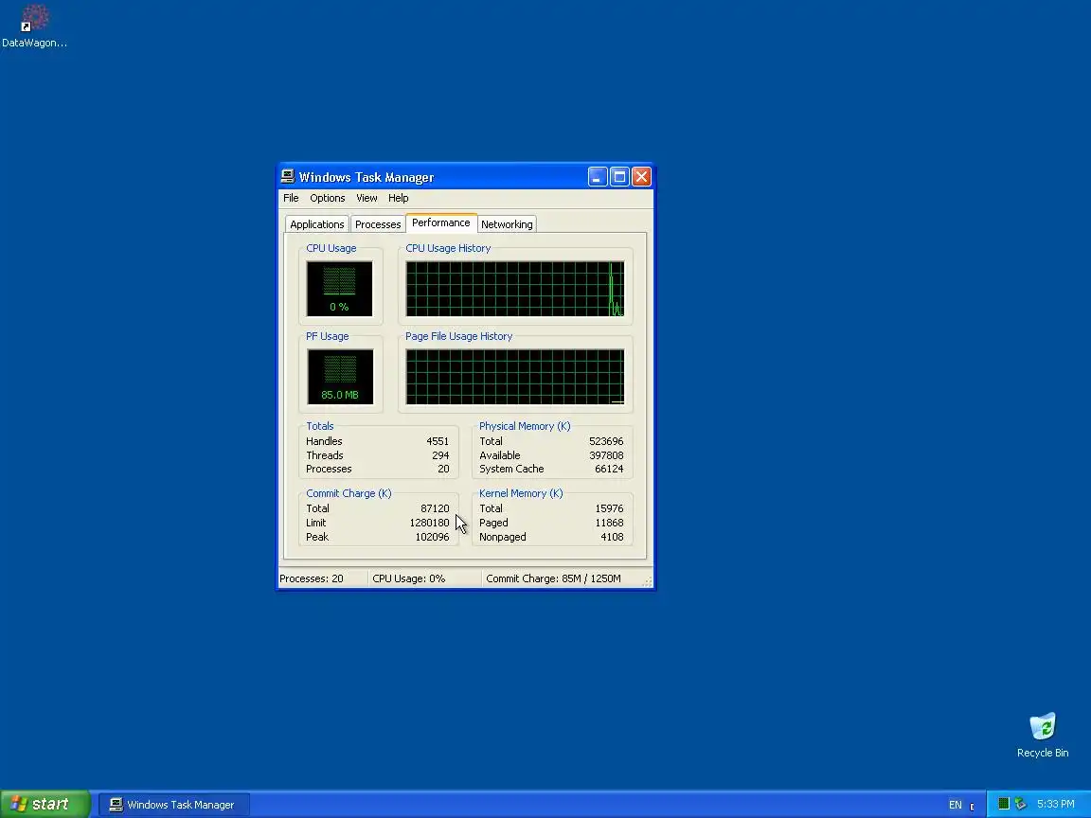Click the Page File Usage History graph
Viewport: 1091px width, 818px height.
point(515,376)
